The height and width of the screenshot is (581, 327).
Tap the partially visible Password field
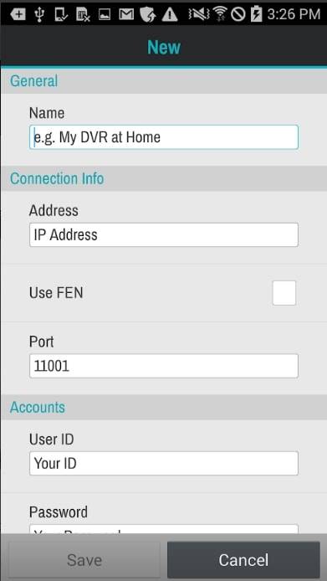[x=164, y=529]
